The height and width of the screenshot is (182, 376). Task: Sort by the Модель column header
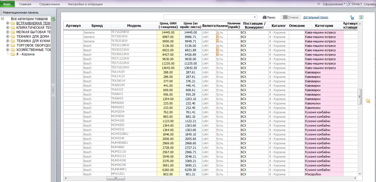tap(134, 26)
